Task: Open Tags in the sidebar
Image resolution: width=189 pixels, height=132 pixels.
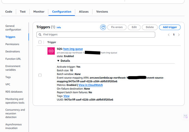Action: pos(8,77)
